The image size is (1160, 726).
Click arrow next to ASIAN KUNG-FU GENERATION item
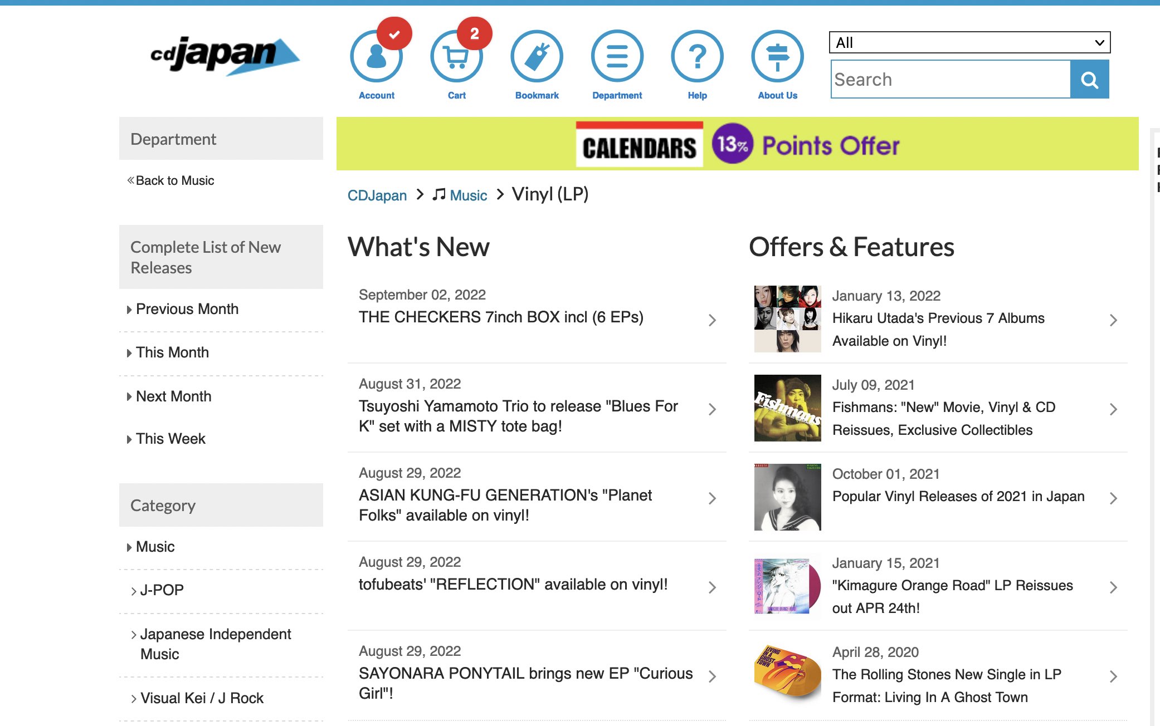coord(712,498)
